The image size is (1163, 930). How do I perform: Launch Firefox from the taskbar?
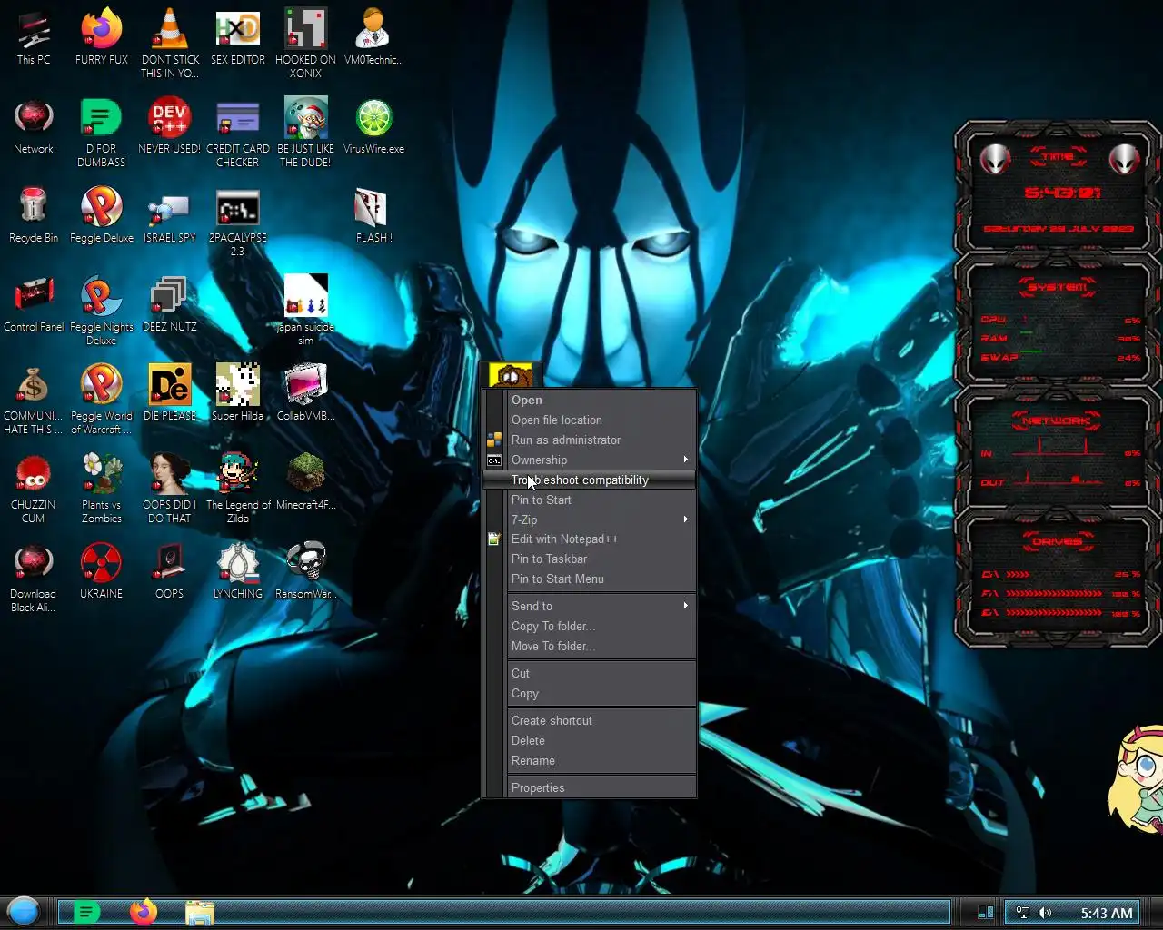[x=143, y=911]
